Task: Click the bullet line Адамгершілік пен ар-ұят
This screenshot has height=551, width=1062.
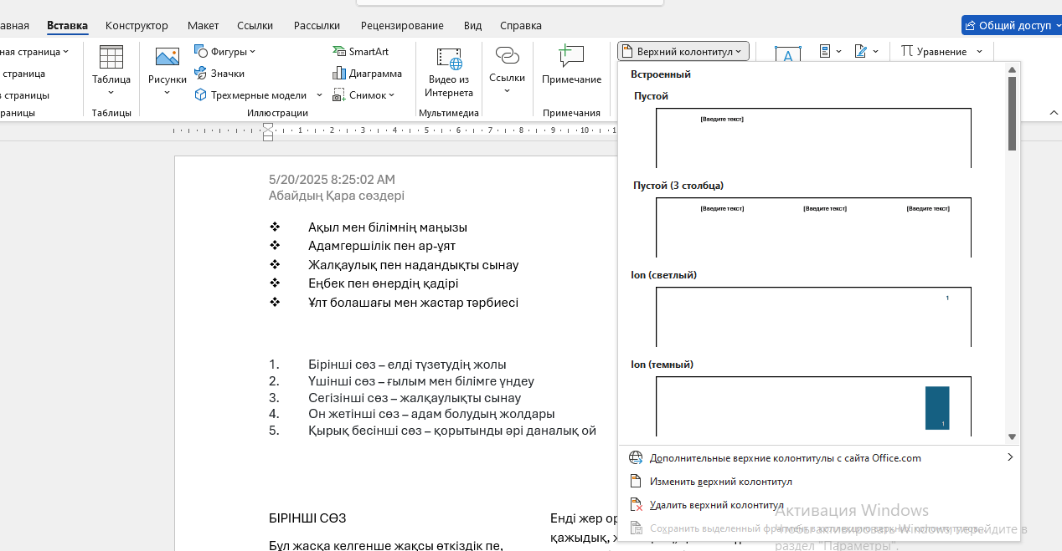Action: [x=381, y=246]
